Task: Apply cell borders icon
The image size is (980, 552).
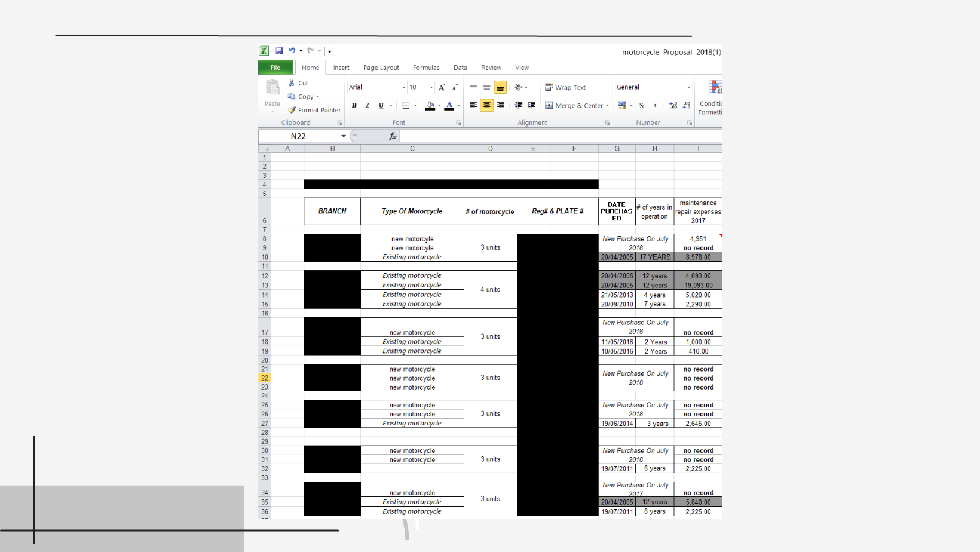Action: (x=406, y=105)
